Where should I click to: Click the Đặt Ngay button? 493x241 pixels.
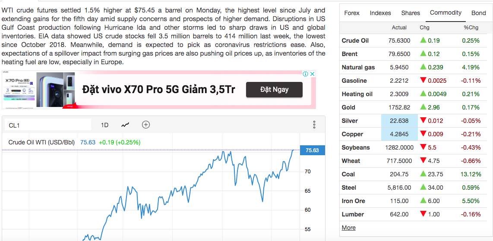click(274, 90)
